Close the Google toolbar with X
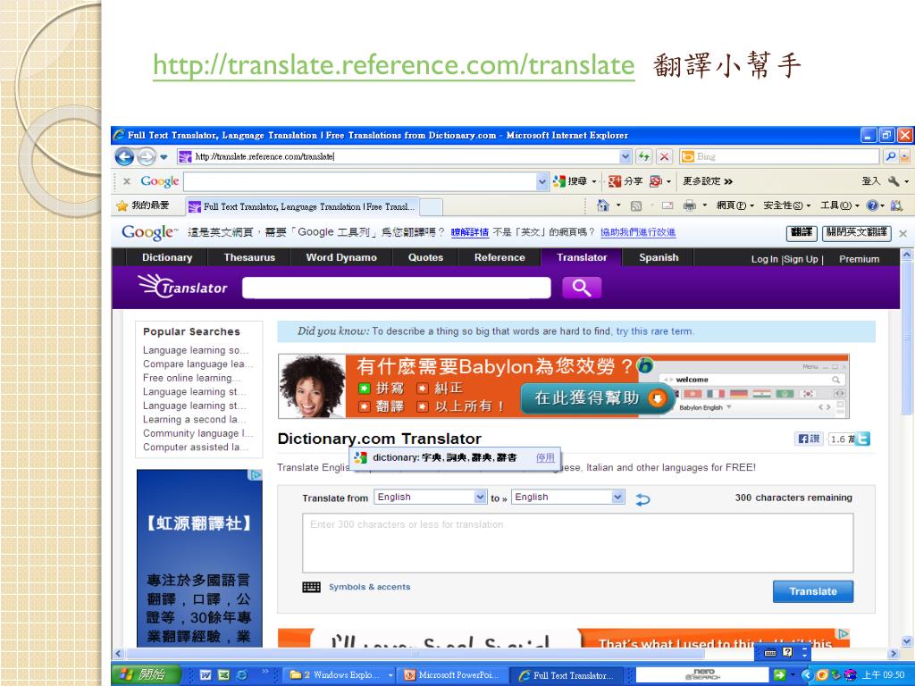The height and width of the screenshot is (686, 915). click(127, 181)
